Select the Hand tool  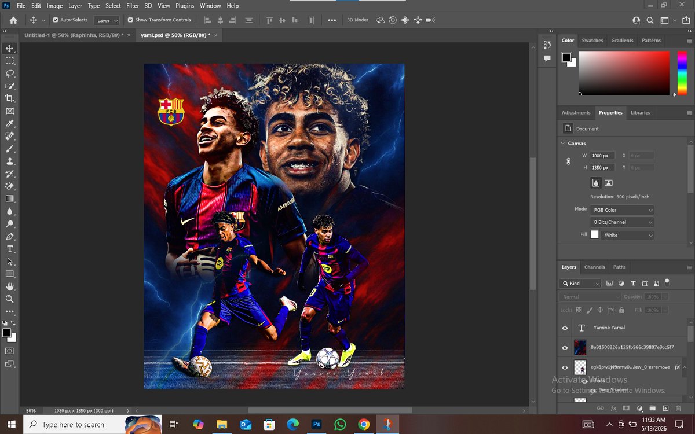[9, 286]
